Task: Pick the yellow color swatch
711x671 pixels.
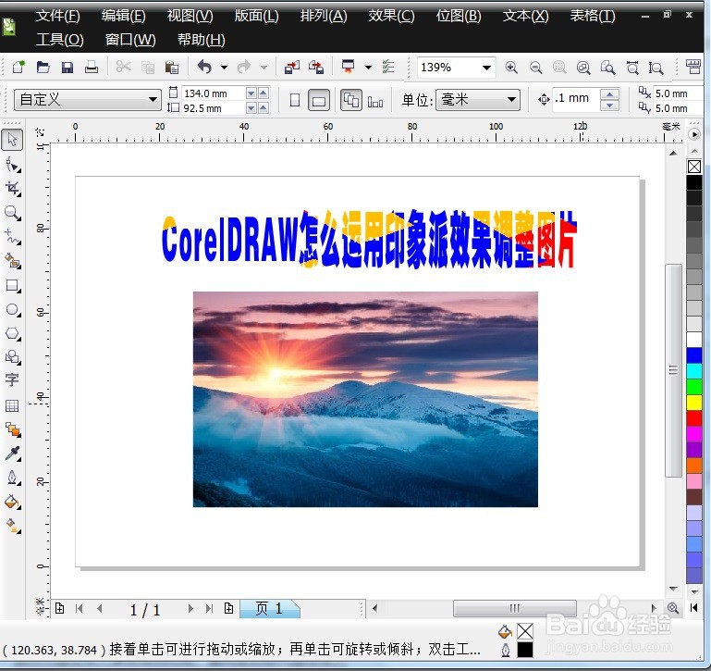Action: (x=693, y=403)
